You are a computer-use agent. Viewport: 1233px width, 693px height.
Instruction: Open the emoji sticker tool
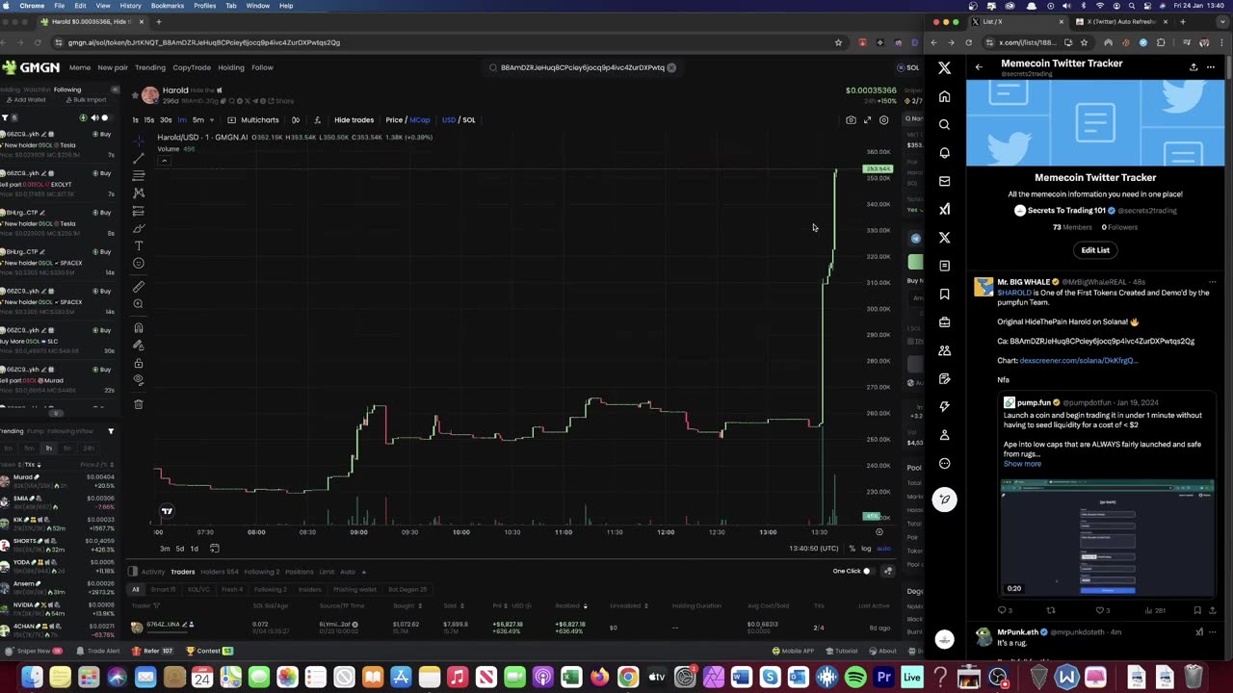(139, 263)
